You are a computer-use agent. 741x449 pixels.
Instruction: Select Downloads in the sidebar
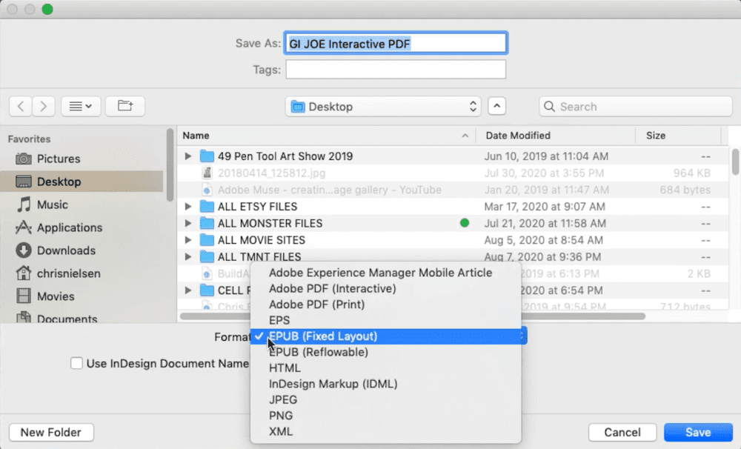[x=66, y=250]
